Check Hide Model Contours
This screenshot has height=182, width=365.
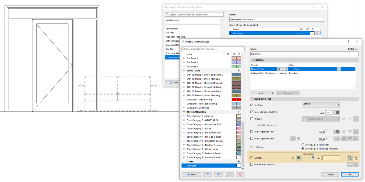251,164
